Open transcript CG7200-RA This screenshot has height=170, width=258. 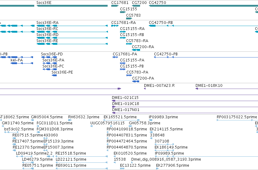point(143,47)
